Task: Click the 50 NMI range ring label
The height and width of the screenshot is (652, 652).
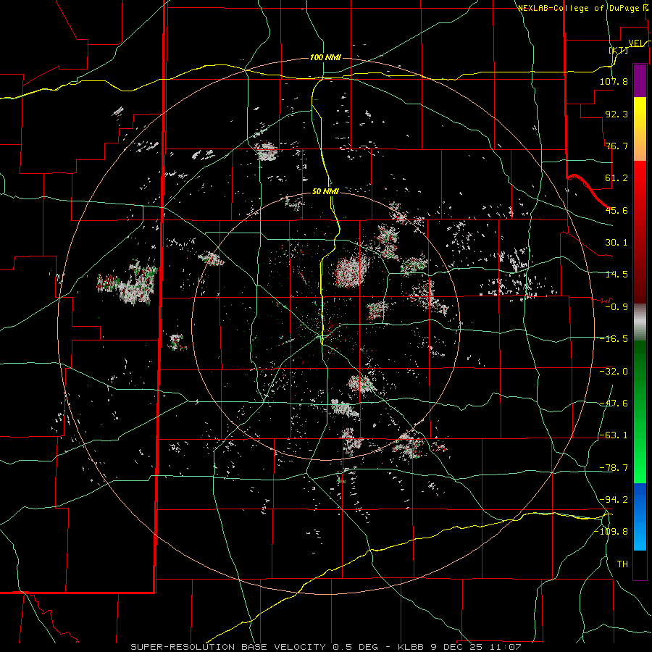Action: tap(325, 191)
